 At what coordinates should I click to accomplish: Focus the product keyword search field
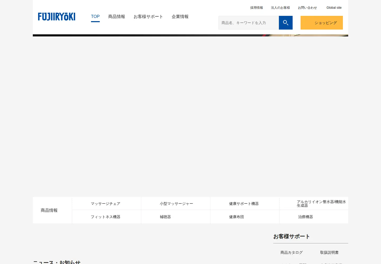249,23
